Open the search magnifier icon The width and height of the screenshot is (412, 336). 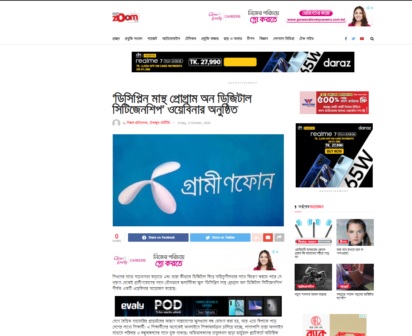(x=372, y=39)
